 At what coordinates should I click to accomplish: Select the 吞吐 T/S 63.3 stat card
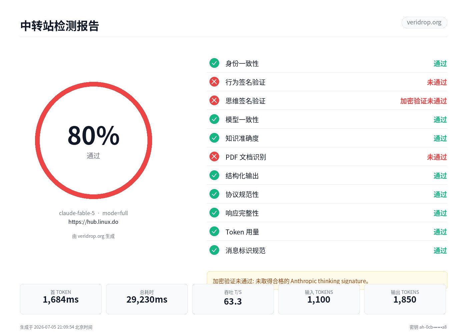pyautogui.click(x=233, y=299)
